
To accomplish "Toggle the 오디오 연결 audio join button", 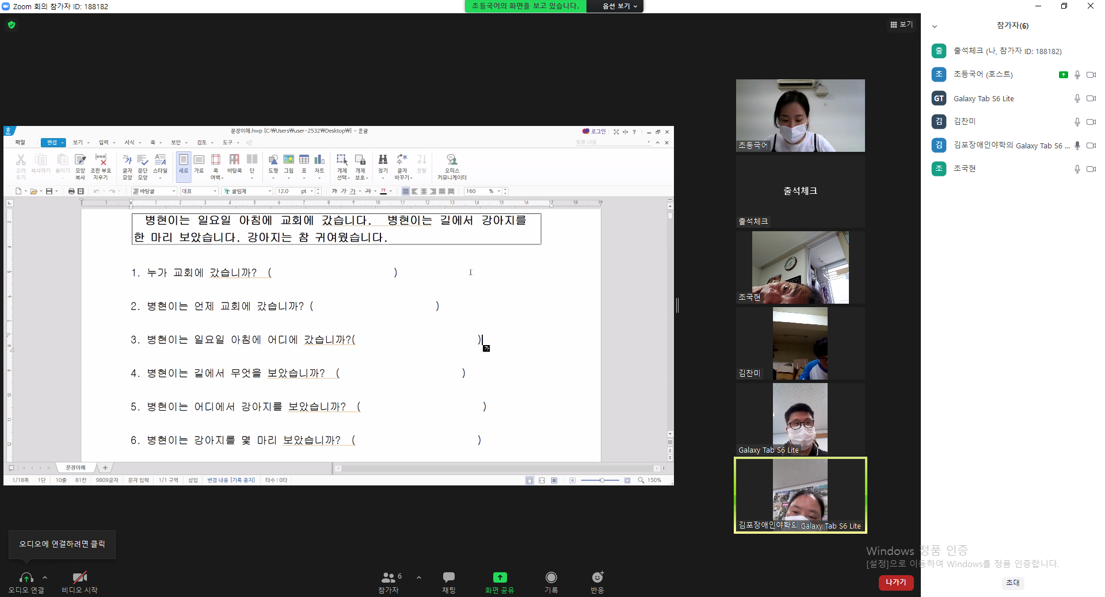I will click(x=26, y=582).
